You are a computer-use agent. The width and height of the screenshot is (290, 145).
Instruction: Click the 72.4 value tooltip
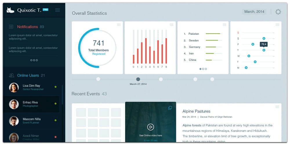tap(264, 44)
